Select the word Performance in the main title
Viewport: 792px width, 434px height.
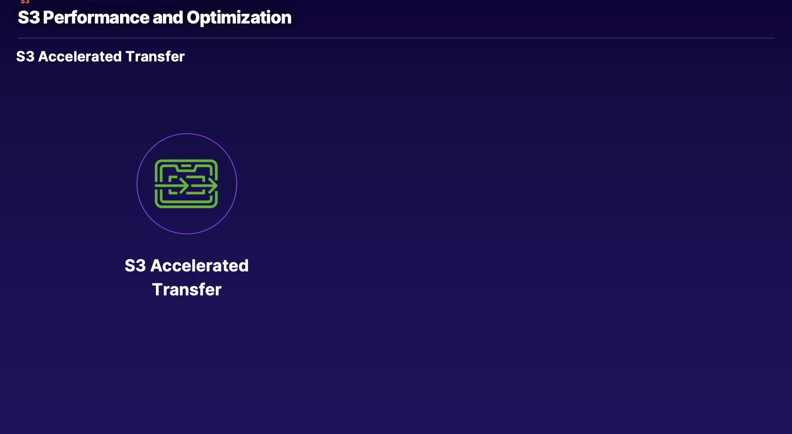click(x=96, y=18)
